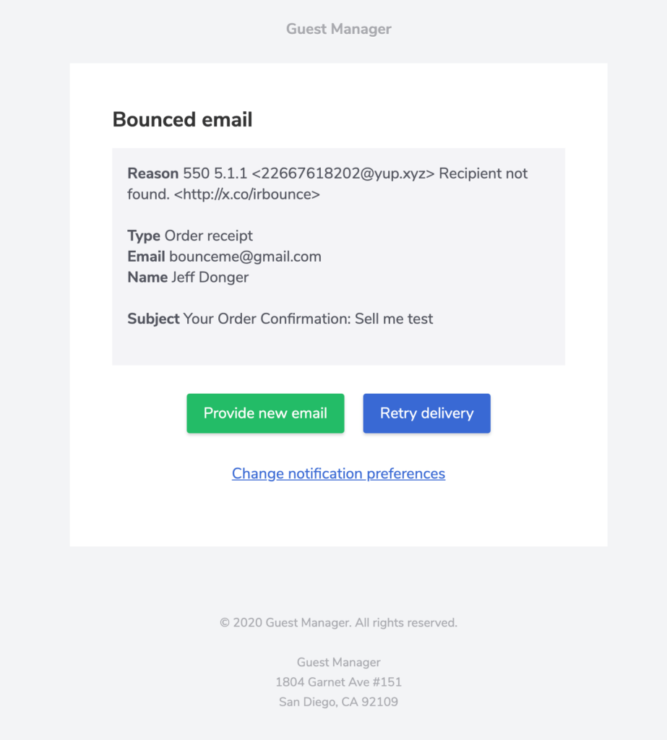The height and width of the screenshot is (740, 667).
Task: Click the Guest Manager header text
Action: click(x=337, y=29)
